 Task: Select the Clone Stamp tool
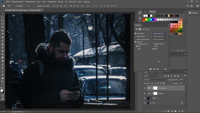point(2,44)
